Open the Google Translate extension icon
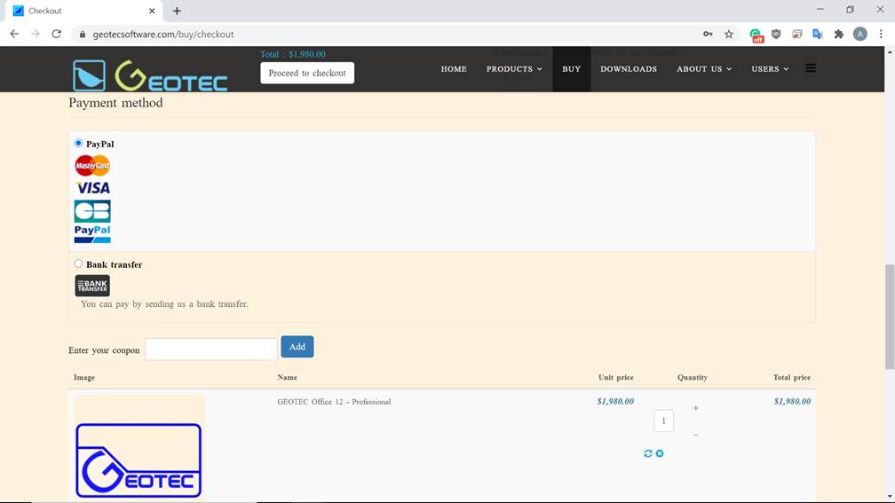The image size is (895, 503). [818, 35]
